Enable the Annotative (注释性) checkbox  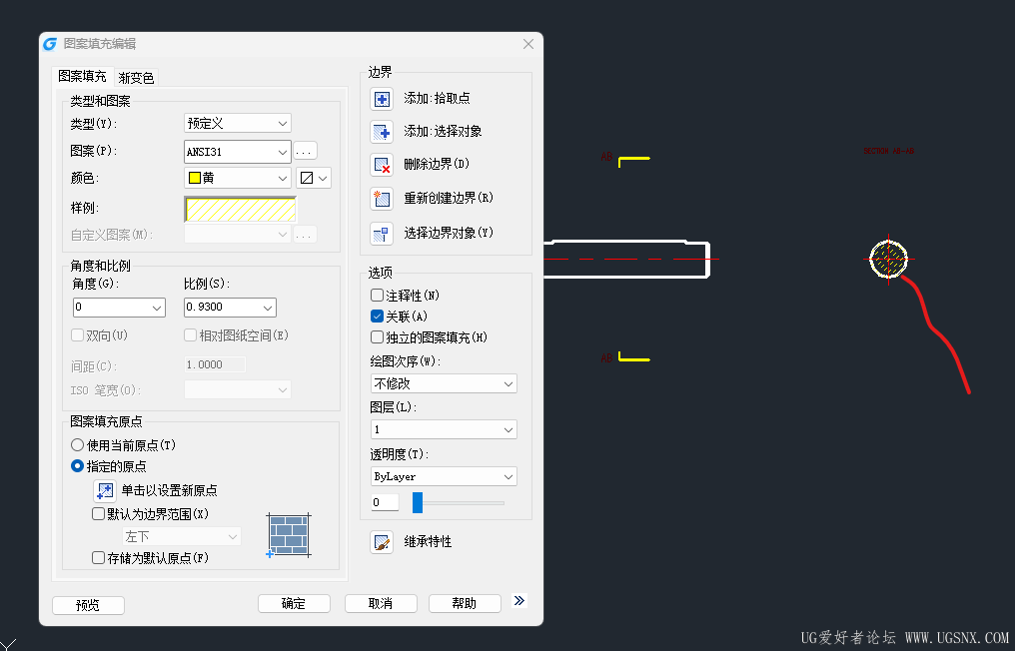pyautogui.click(x=377, y=296)
